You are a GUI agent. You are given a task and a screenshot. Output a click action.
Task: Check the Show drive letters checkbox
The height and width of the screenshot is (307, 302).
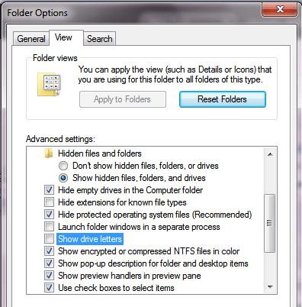[x=49, y=239]
